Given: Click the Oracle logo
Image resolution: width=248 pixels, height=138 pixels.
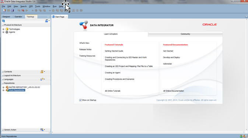Looking at the screenshot, I should 209,25.
